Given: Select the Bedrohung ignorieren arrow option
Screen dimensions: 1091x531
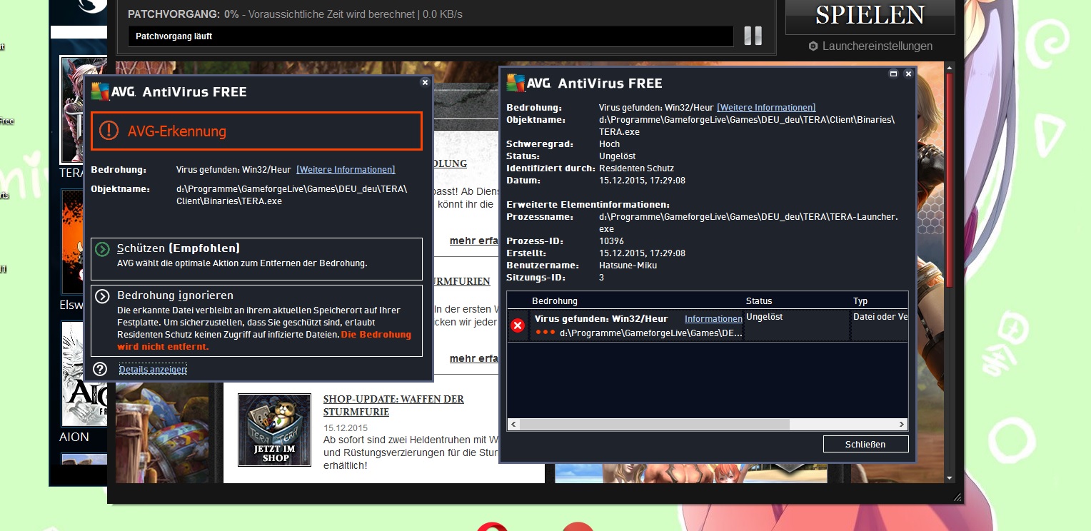Looking at the screenshot, I should tap(102, 296).
